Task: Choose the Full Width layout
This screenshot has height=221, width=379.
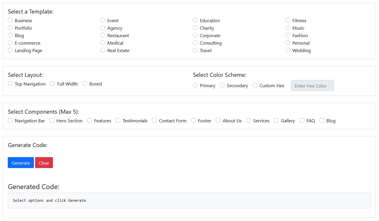Action: pyautogui.click(x=52, y=83)
